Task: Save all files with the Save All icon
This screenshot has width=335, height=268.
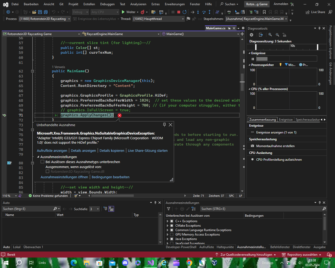Action: click(x=45, y=12)
